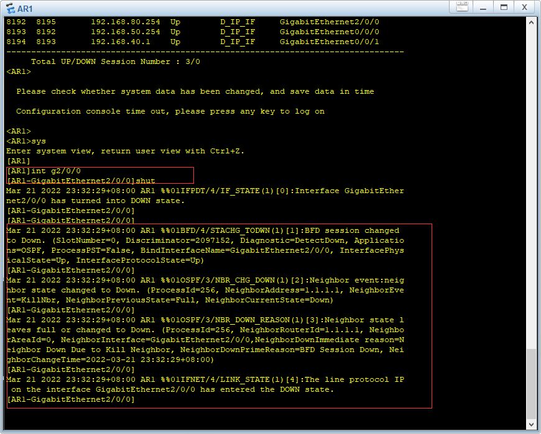Click 'NeighborDownPrimeReason=BFD Session Down' text

click(280, 350)
